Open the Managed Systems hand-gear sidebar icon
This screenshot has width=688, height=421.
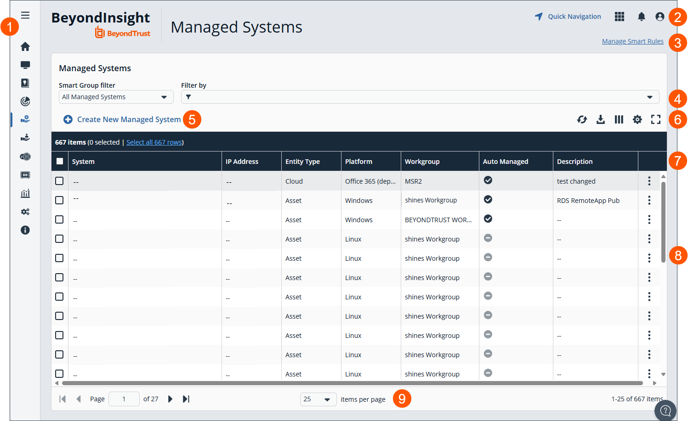pyautogui.click(x=25, y=119)
